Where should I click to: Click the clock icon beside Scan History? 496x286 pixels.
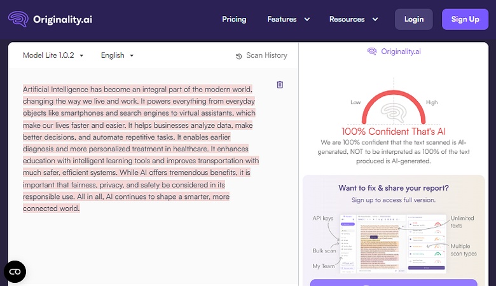pos(239,56)
